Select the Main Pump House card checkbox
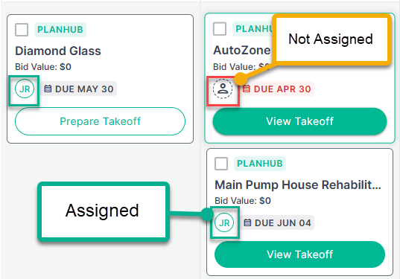Image resolution: width=400 pixels, height=279 pixels. coord(221,164)
